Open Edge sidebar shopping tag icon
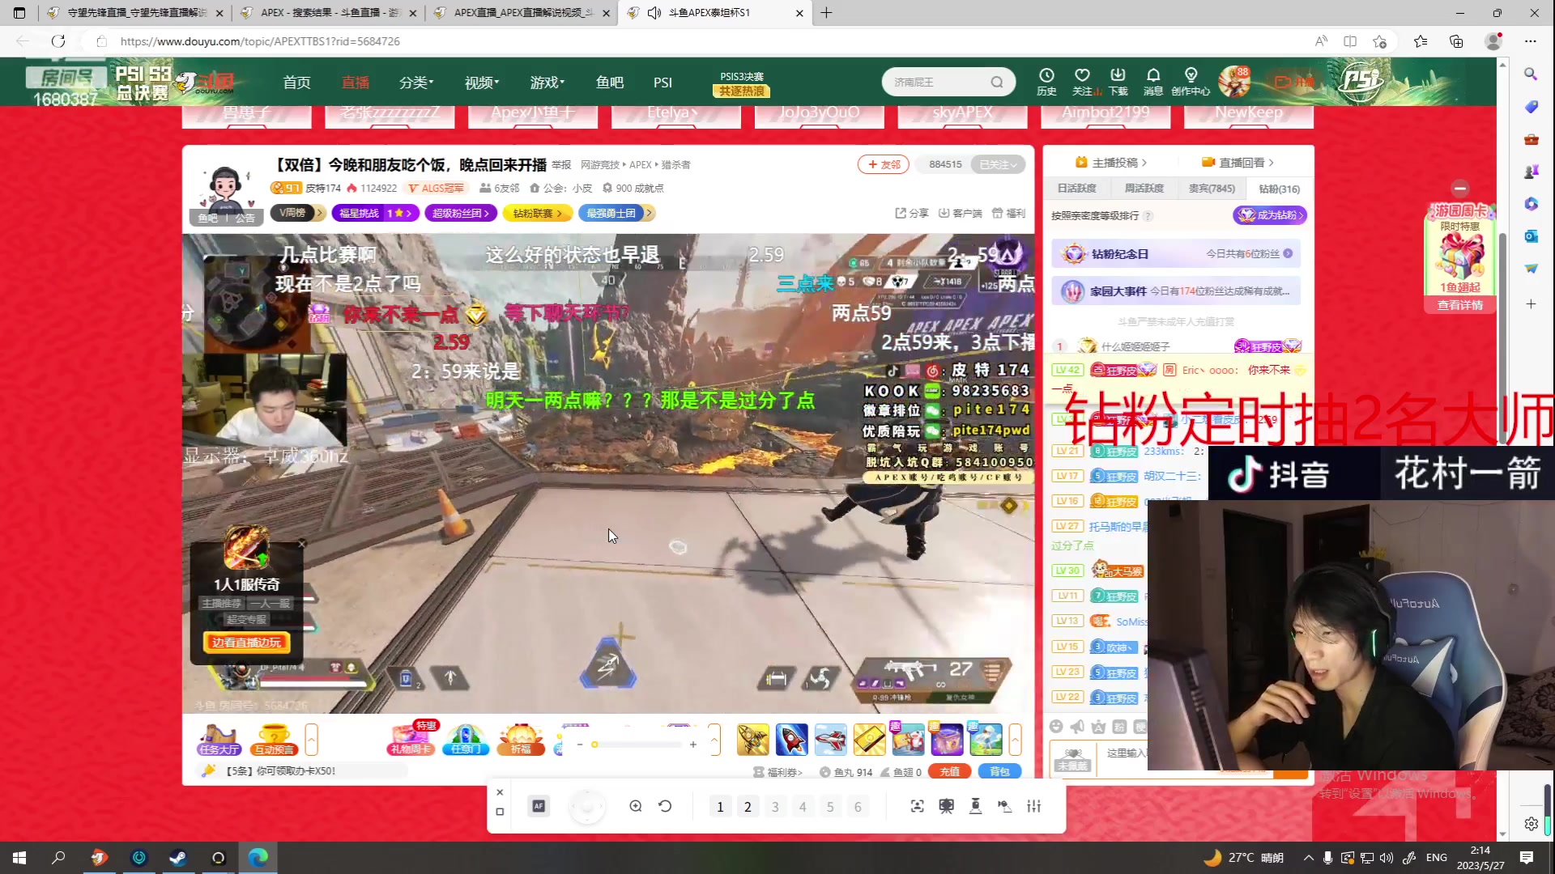The height and width of the screenshot is (874, 1555). click(x=1531, y=107)
